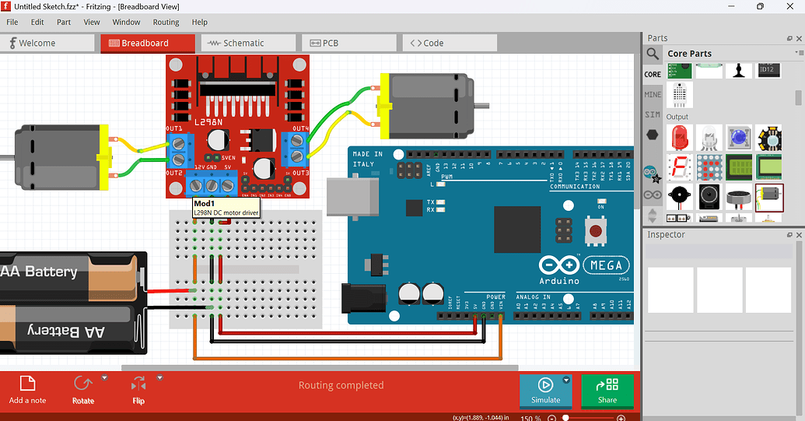Click the bin tabs up/down scroll arrows
This screenshot has width=805, height=421.
coord(653,216)
